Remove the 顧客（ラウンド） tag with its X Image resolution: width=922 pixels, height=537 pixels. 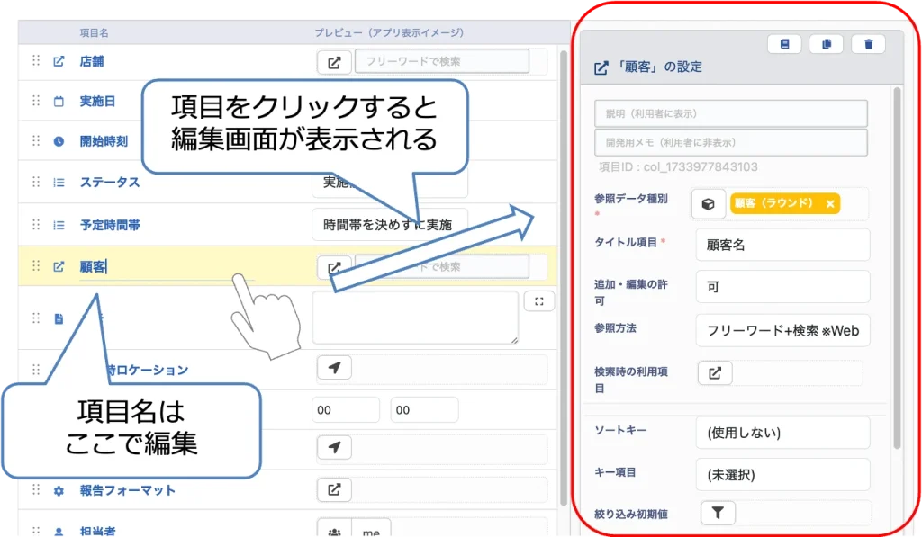829,204
